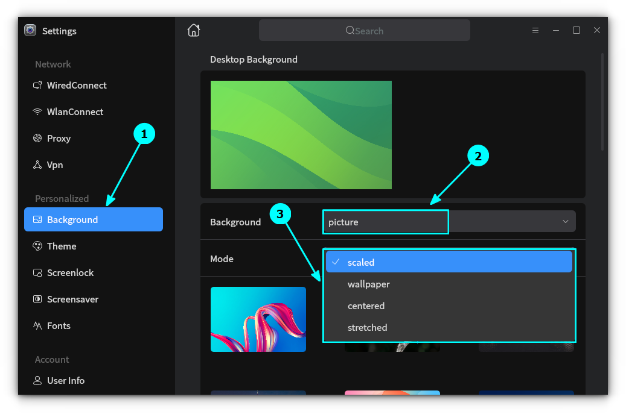The width and height of the screenshot is (626, 414).
Task: Open Screensaver settings
Action: point(72,299)
